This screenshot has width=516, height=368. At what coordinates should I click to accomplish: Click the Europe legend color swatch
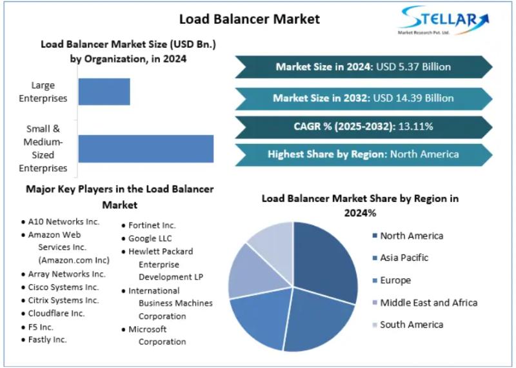pyautogui.click(x=375, y=280)
